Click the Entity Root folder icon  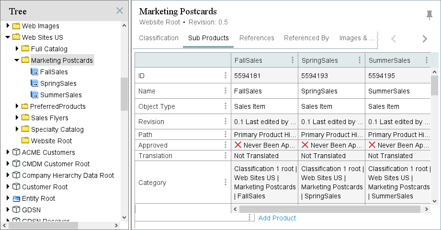click(16, 198)
